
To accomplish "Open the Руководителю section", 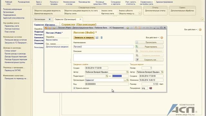I will pyautogui.click(x=24, y=2).
